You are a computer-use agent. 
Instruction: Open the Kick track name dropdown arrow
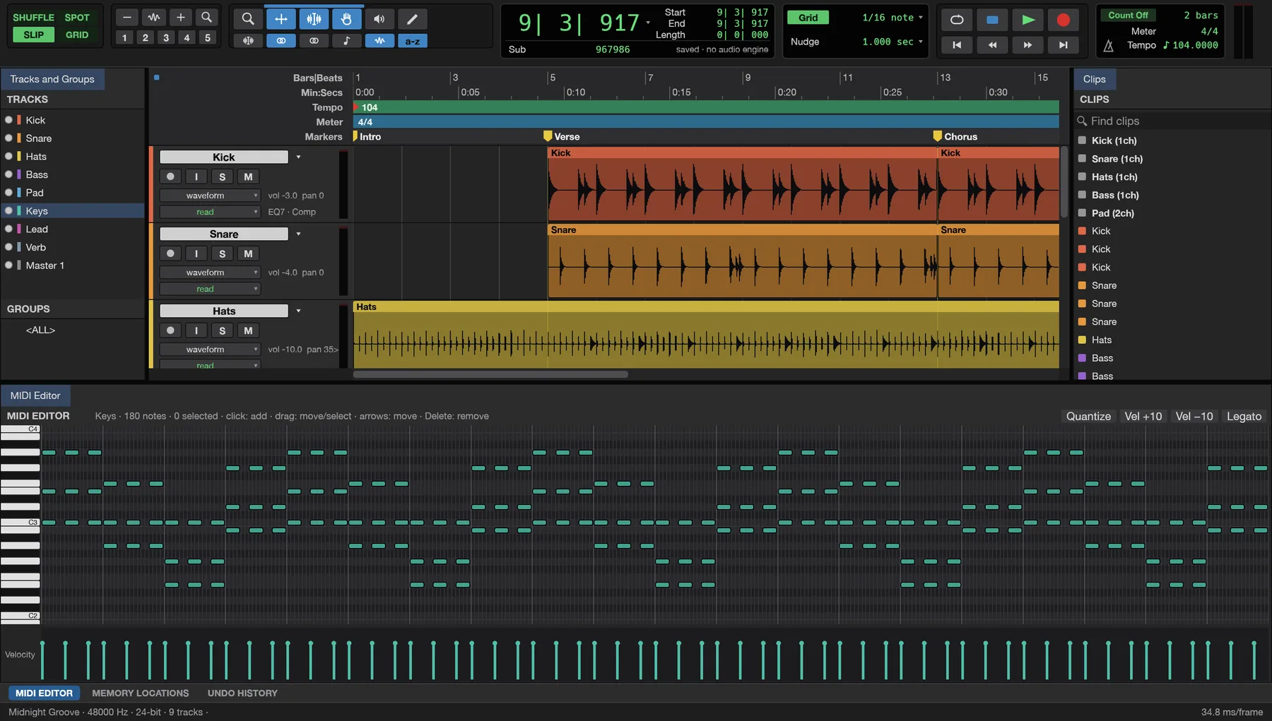tap(298, 157)
